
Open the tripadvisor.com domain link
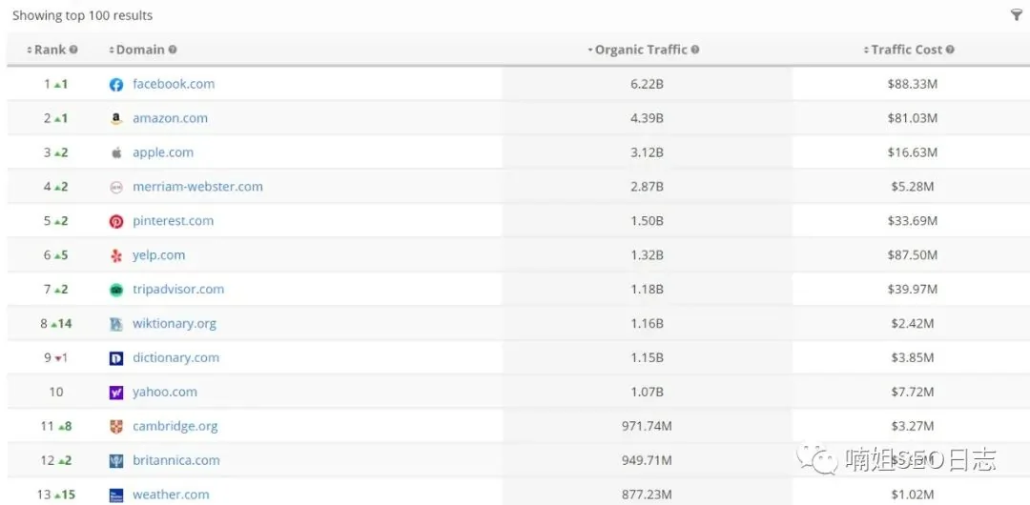click(x=178, y=289)
